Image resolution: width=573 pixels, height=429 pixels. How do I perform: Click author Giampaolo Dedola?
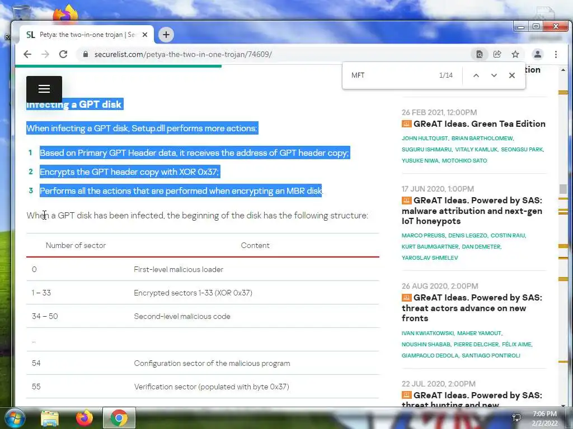pos(430,355)
